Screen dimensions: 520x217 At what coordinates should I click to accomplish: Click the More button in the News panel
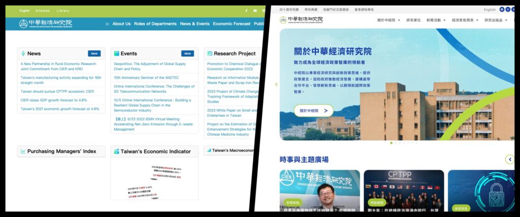(x=94, y=53)
